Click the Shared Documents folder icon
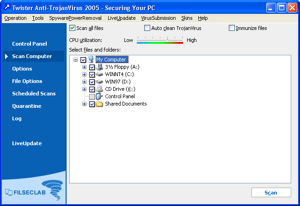This screenshot has height=206, width=300. (99, 104)
